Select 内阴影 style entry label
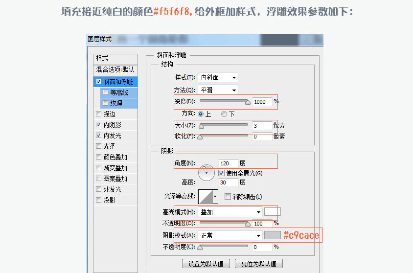Image resolution: width=413 pixels, height=273 pixels. click(x=113, y=125)
